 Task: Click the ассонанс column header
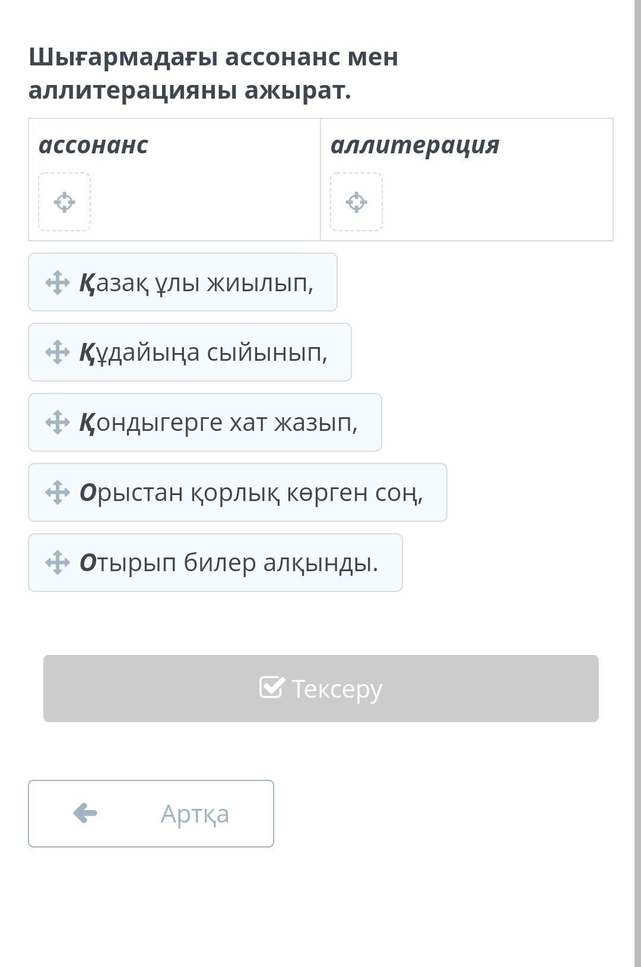pyautogui.click(x=93, y=145)
